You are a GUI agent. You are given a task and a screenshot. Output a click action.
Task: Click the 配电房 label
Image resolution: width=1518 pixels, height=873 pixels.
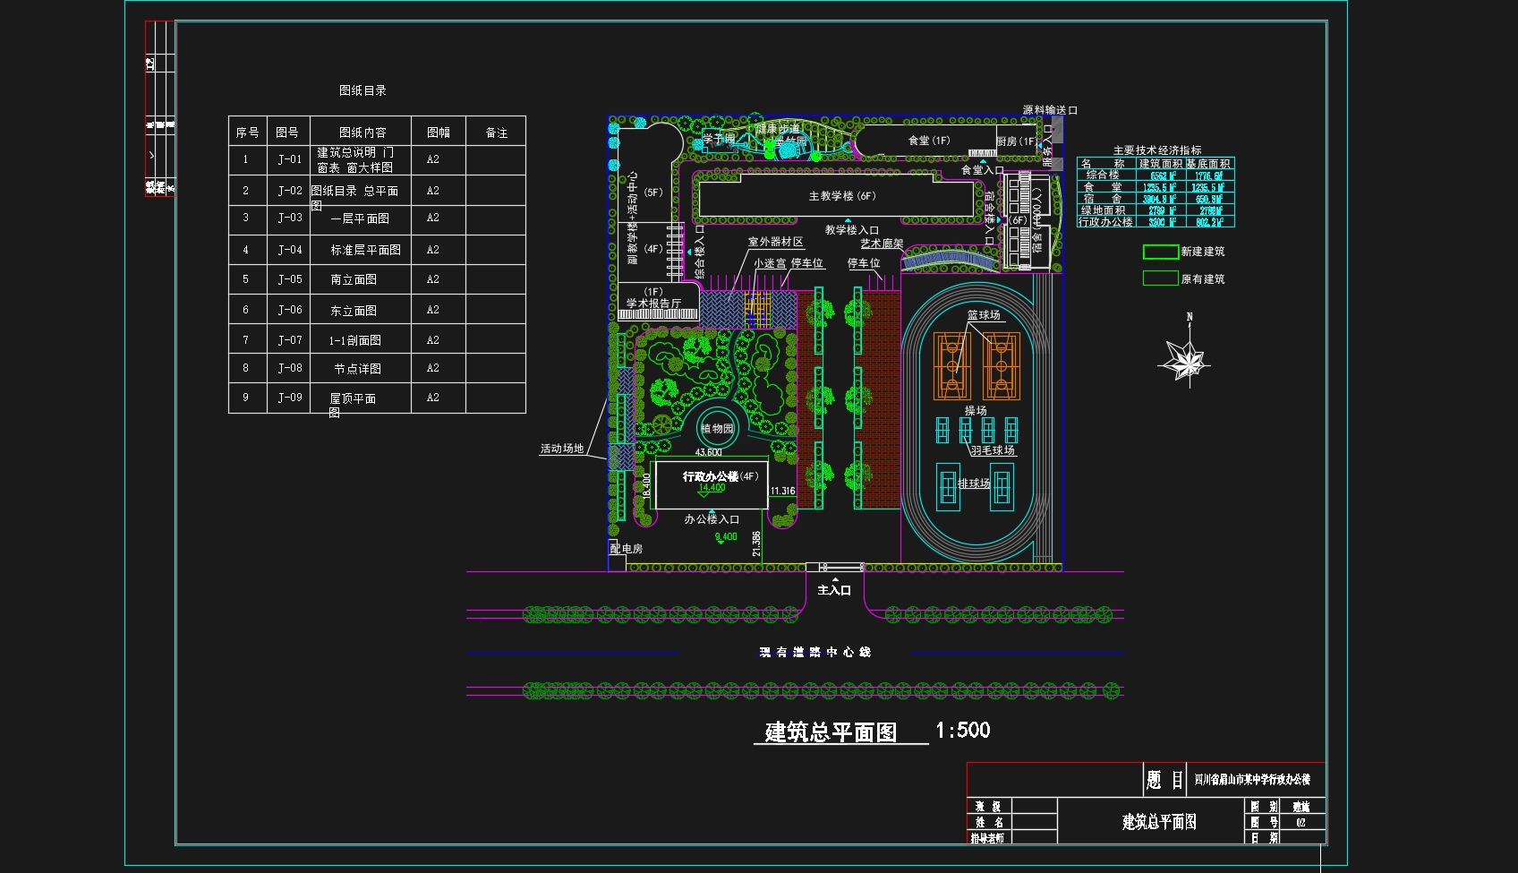click(627, 549)
